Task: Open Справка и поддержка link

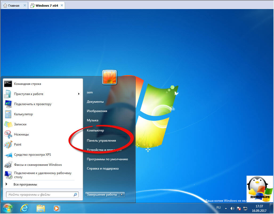Action: [103, 168]
